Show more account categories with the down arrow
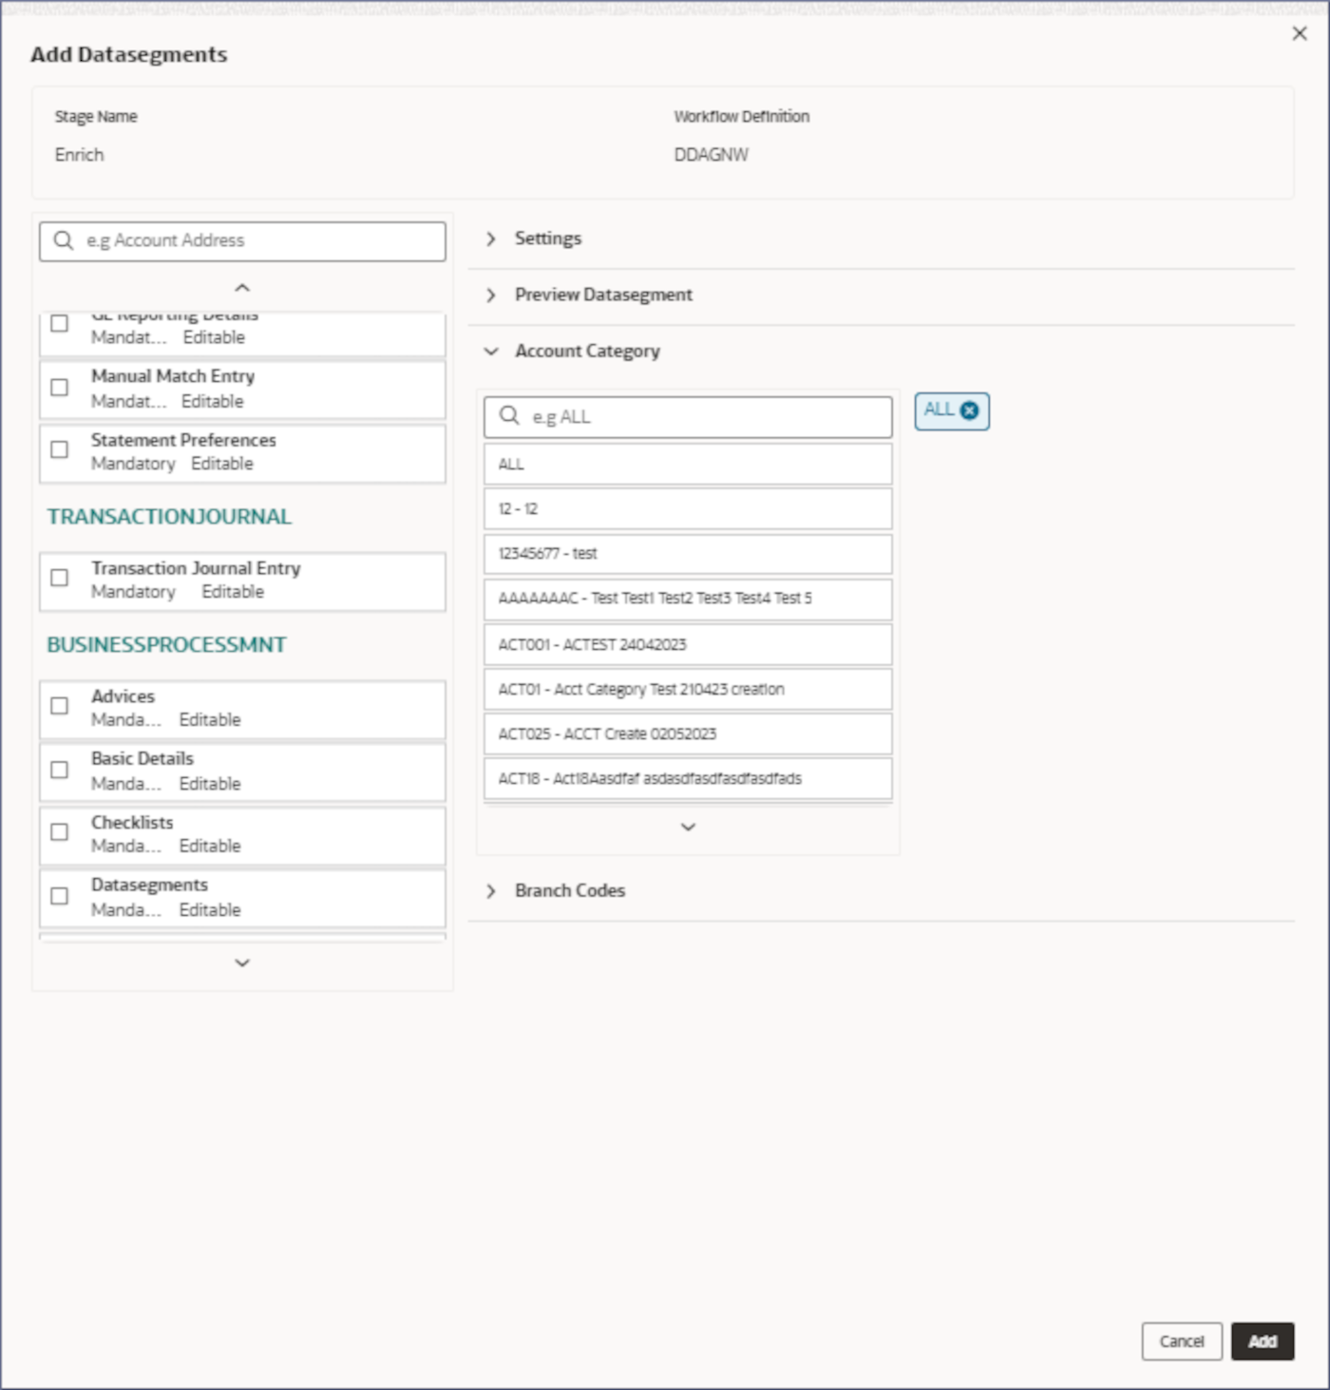Screen dimensions: 1330x1390 tap(688, 827)
